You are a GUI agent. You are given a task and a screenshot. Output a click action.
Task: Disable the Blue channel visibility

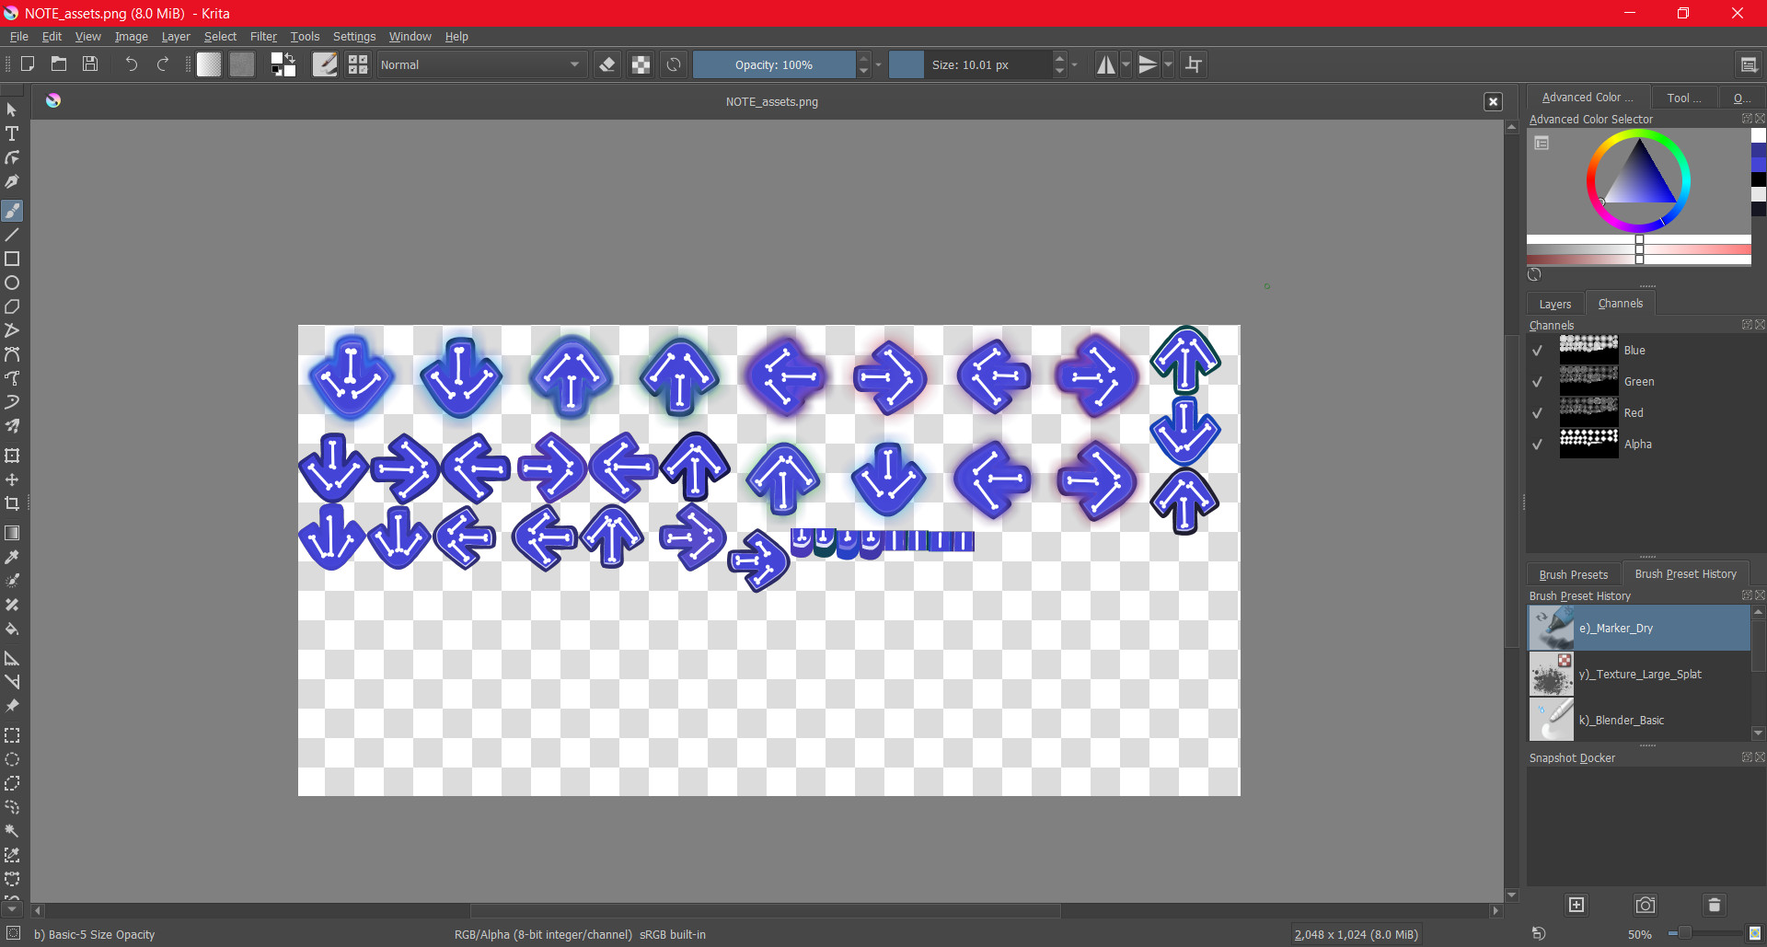pos(1538,351)
